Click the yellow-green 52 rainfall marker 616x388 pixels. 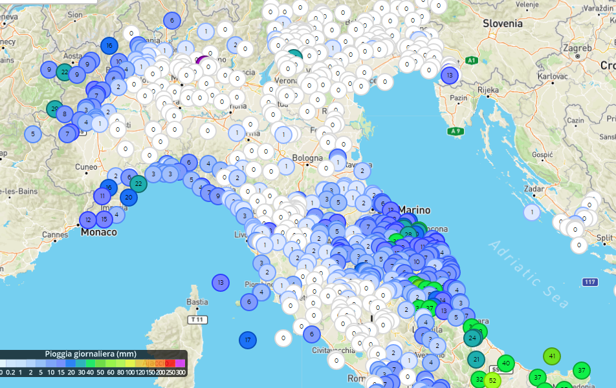[x=492, y=380]
